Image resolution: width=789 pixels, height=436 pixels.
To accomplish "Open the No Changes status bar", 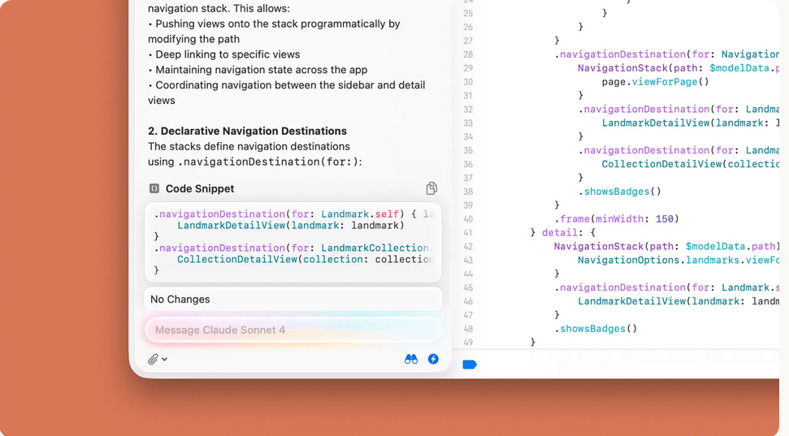I will 293,299.
